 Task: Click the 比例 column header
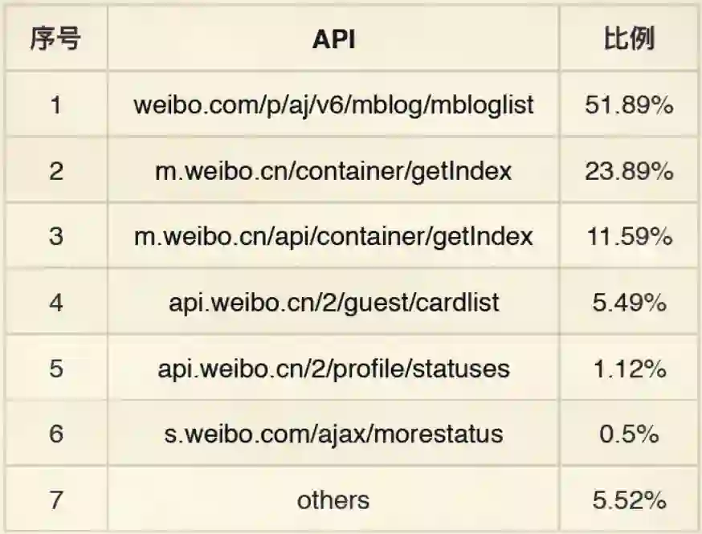pyautogui.click(x=629, y=39)
